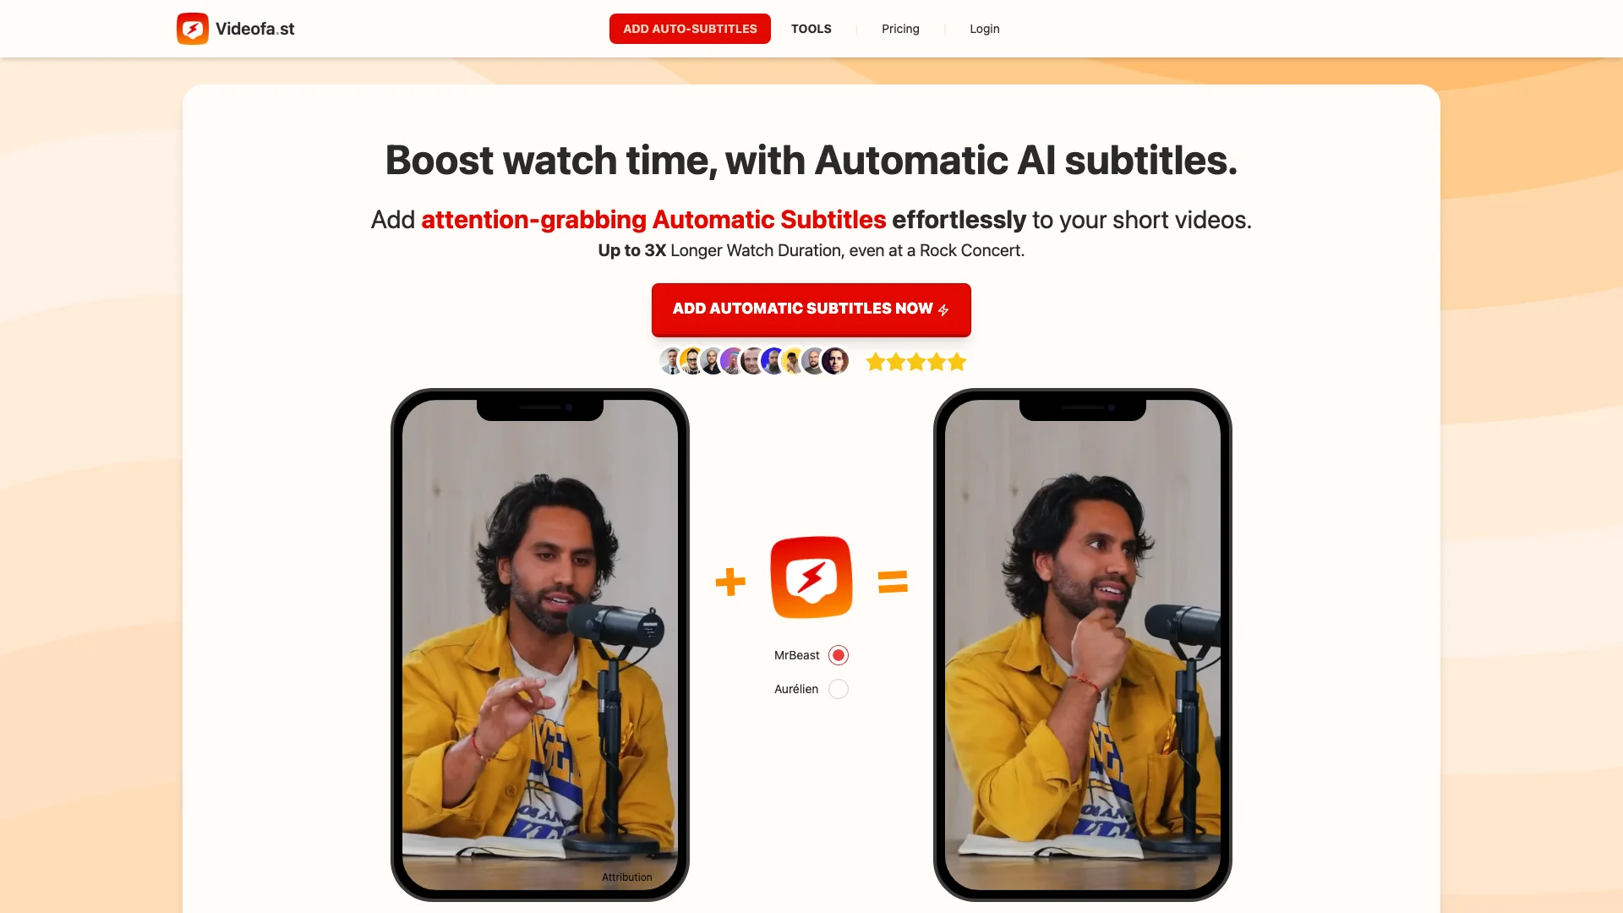Screen dimensions: 1623x913
Task: Click the lightning bolt icon in red button
Action: click(x=942, y=309)
